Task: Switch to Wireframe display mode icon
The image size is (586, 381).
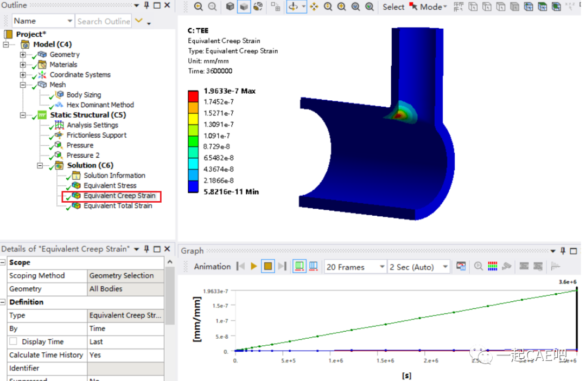Action: pos(230,7)
